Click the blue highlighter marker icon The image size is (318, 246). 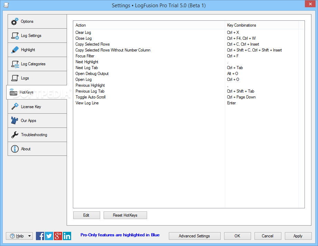coord(15,50)
